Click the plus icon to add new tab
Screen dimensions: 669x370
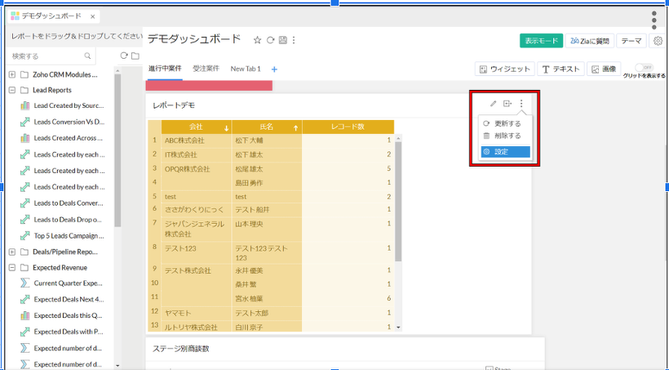click(274, 69)
